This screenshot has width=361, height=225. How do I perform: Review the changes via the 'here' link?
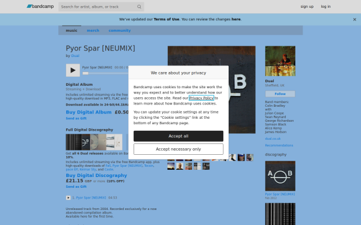point(236,19)
